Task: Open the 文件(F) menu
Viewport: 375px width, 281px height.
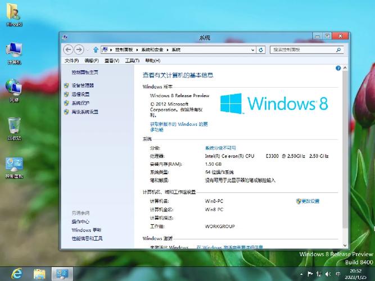Action: [71, 61]
